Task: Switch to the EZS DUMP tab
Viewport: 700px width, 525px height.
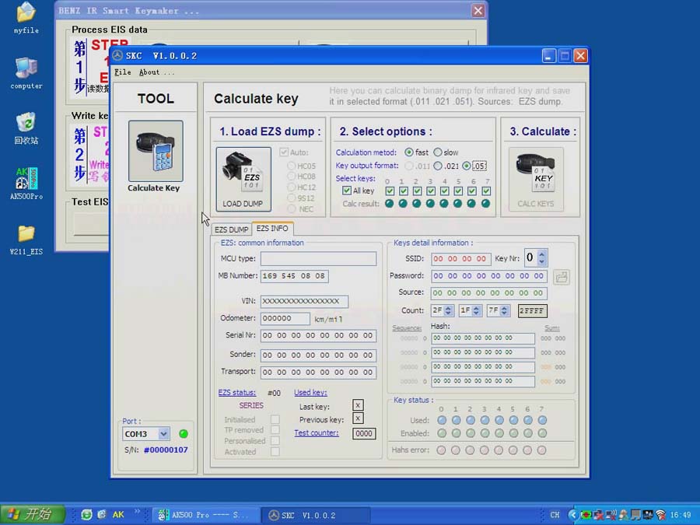Action: pos(231,229)
